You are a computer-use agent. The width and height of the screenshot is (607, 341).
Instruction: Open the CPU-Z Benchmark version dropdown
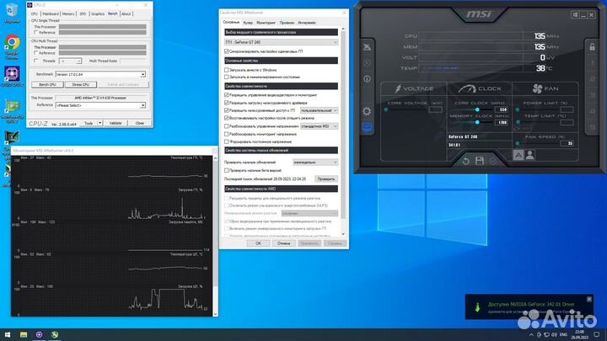[100, 74]
